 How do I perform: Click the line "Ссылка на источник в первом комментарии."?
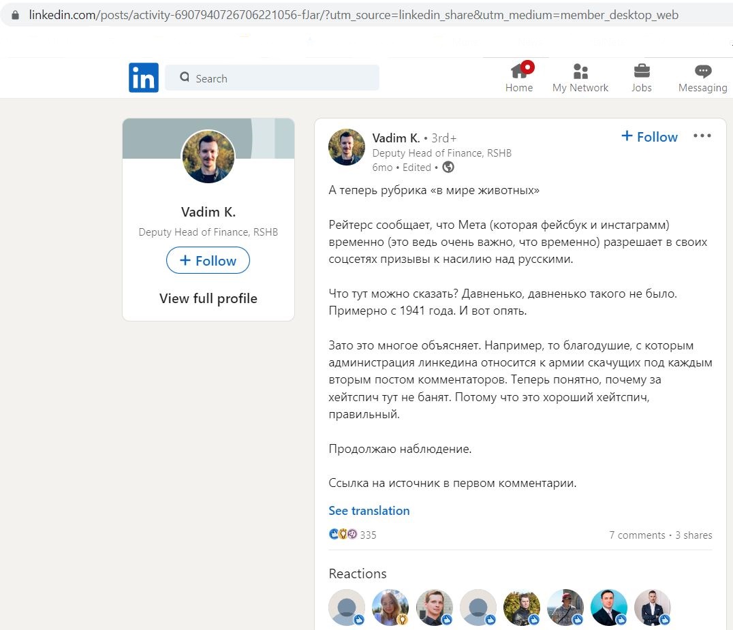pos(452,483)
